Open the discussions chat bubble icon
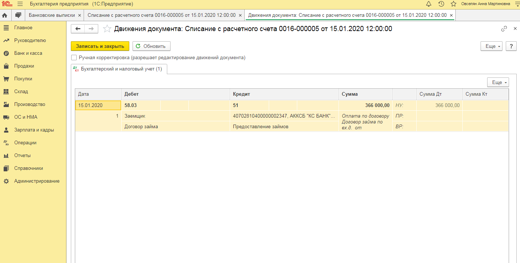Screen dimensions: 520x263 (x=18, y=15)
